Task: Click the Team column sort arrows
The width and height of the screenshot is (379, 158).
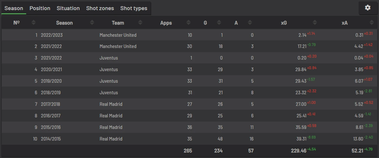Action: click(140, 23)
